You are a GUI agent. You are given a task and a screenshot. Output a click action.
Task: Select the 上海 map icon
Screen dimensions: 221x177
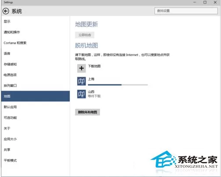point(82,81)
